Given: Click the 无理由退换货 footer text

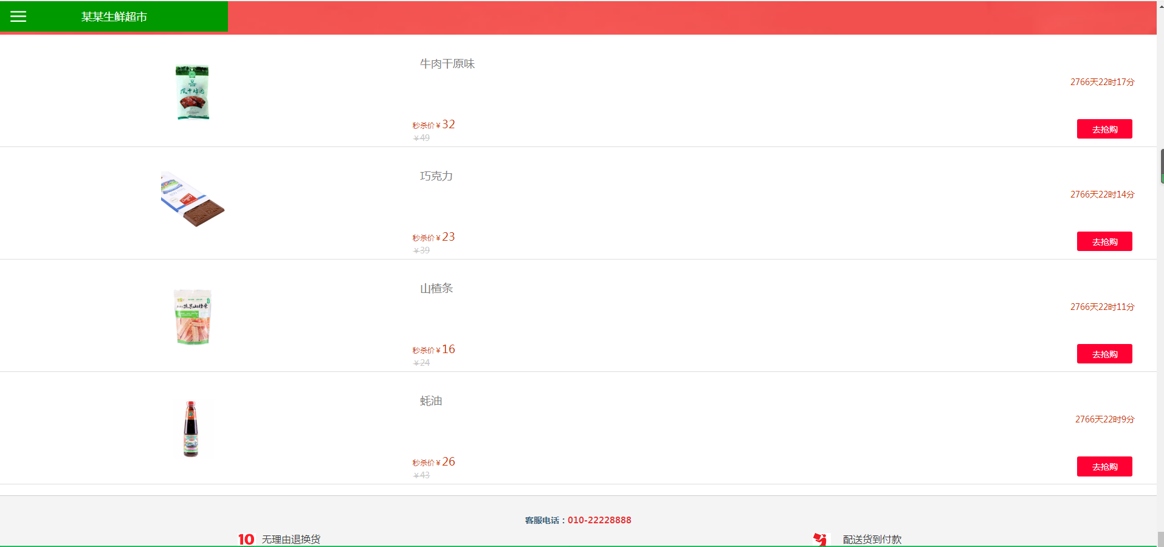Looking at the screenshot, I should point(291,539).
